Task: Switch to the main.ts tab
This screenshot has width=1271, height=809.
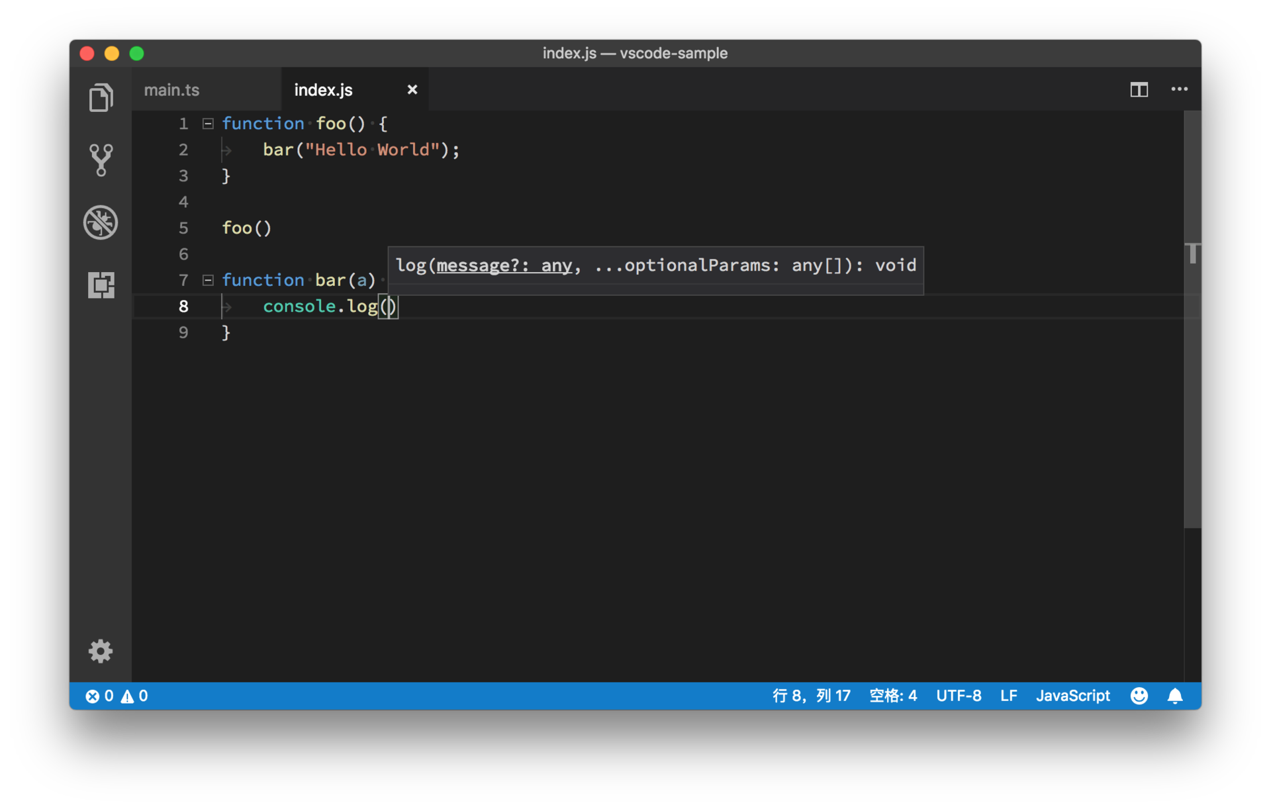Action: click(172, 90)
